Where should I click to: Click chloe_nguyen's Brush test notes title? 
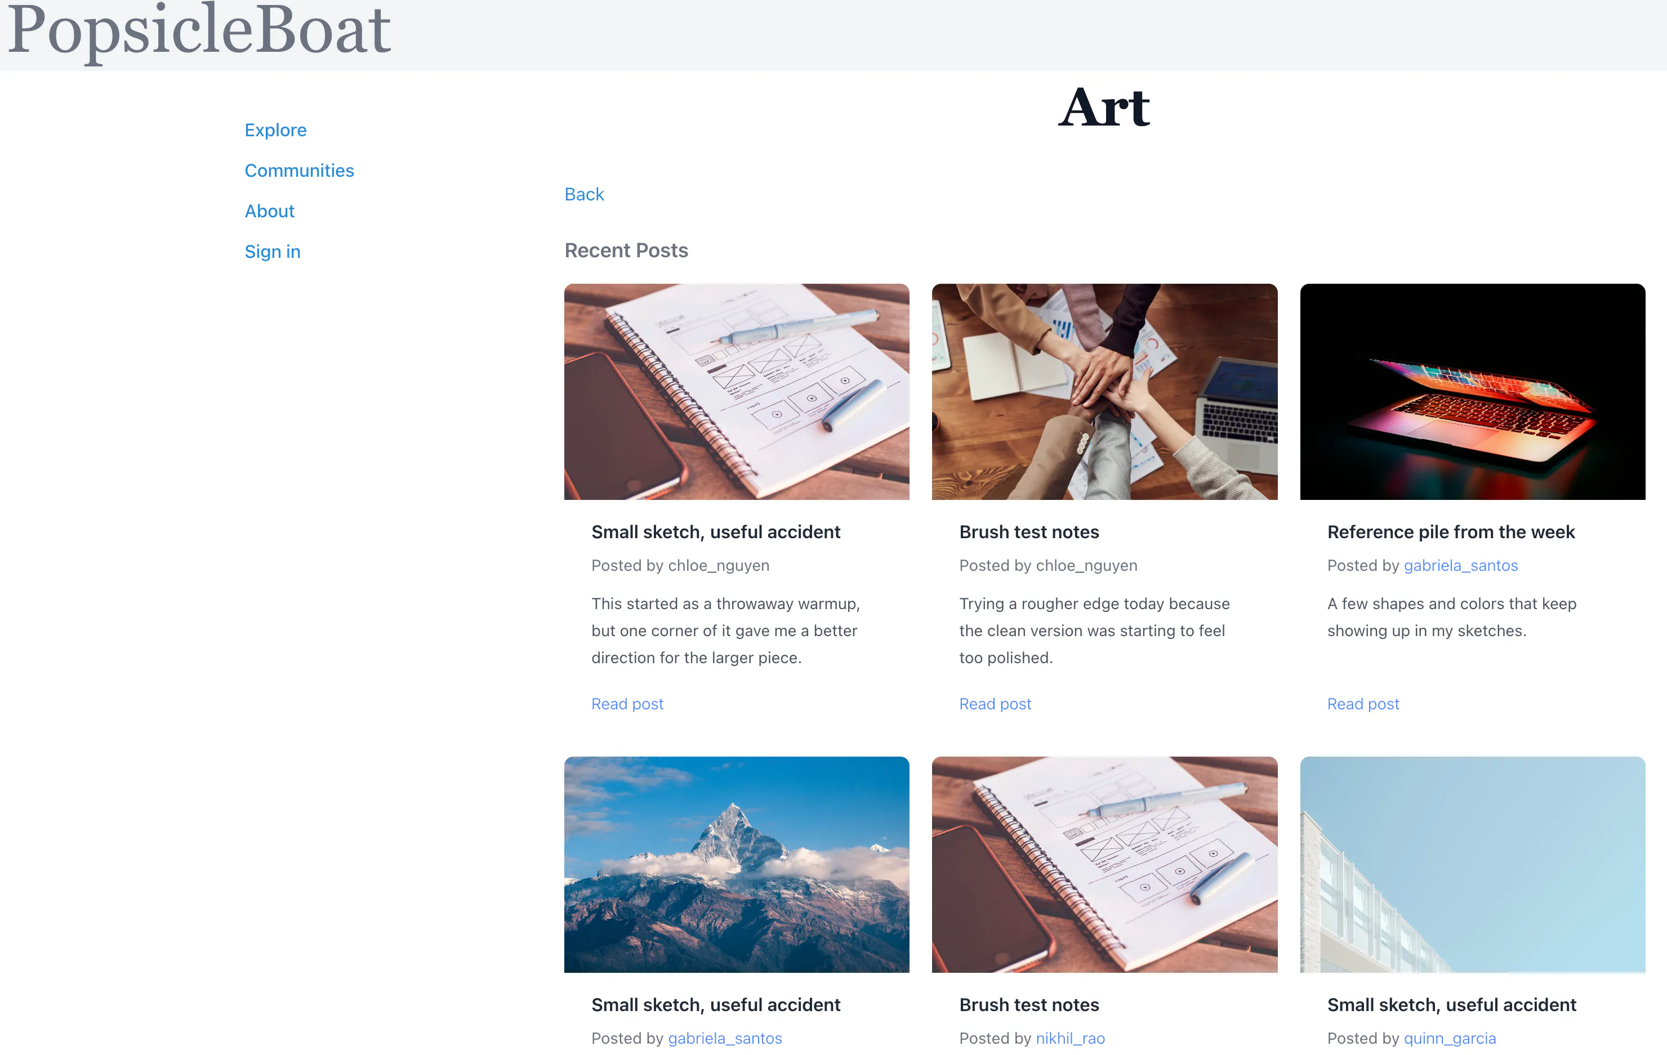click(1029, 531)
